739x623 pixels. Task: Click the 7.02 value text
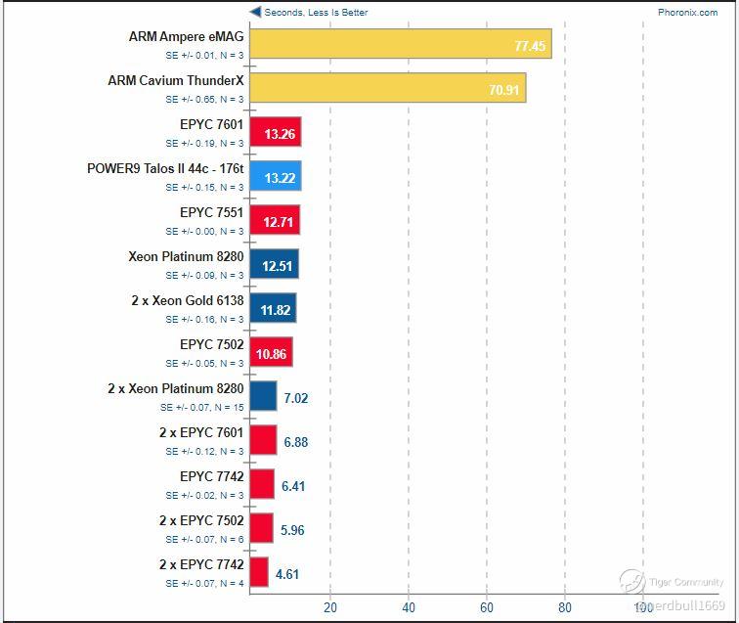(x=295, y=398)
